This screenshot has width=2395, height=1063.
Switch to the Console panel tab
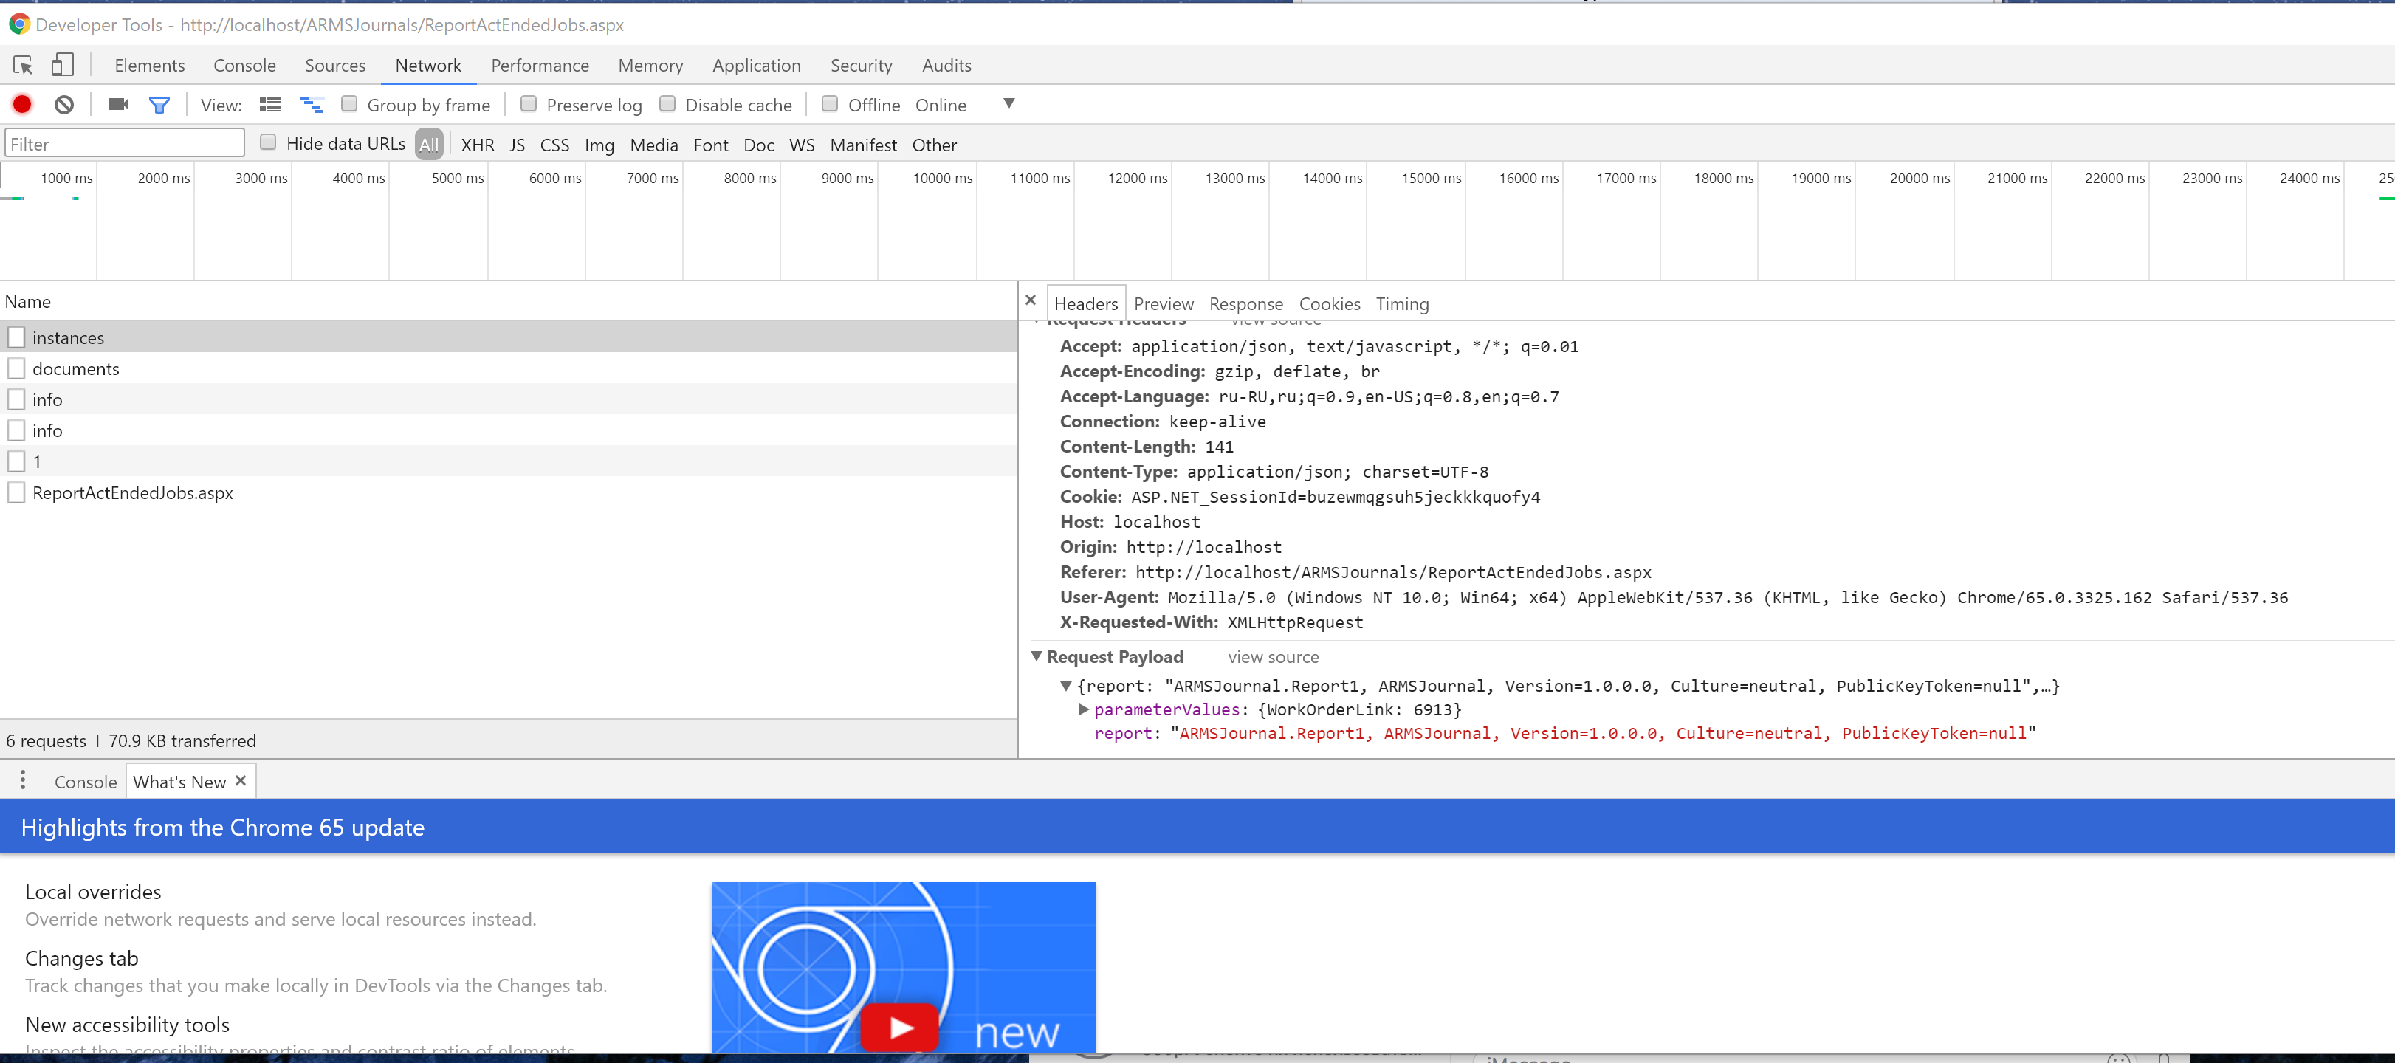(244, 65)
